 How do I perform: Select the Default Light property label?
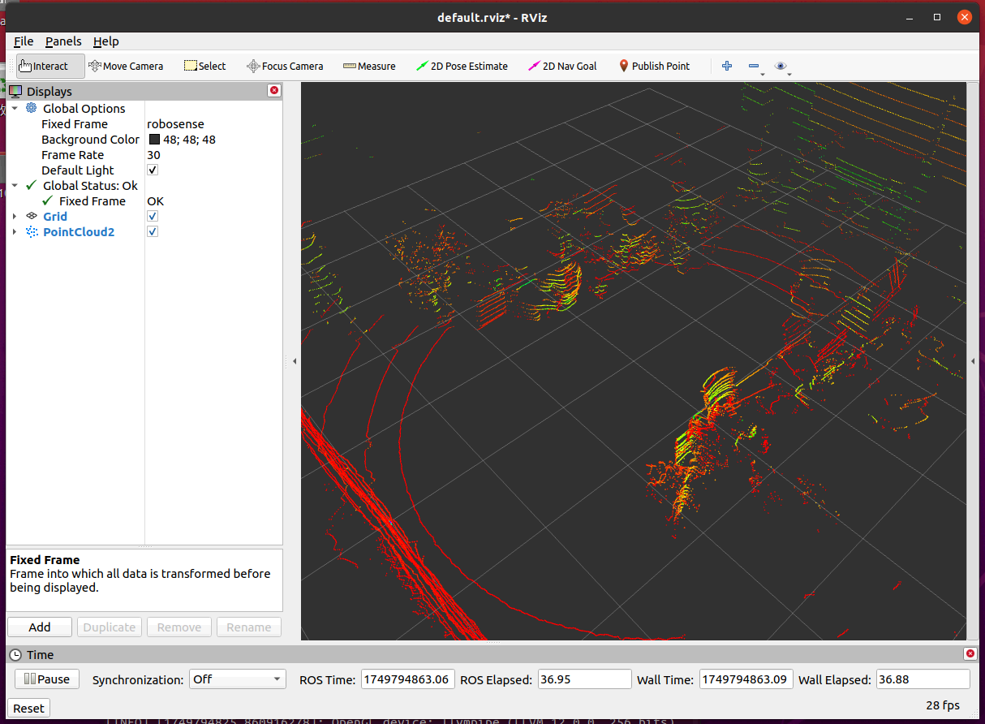(78, 170)
